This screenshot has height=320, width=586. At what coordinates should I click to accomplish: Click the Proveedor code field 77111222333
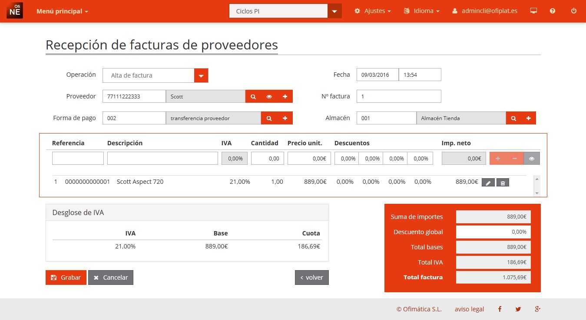coord(134,96)
